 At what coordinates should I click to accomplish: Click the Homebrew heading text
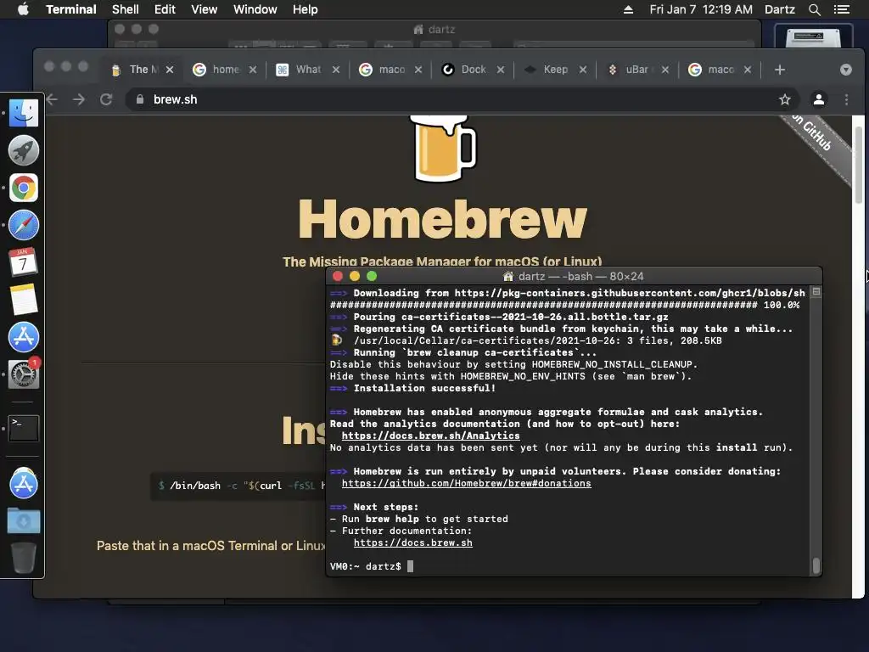tap(442, 219)
